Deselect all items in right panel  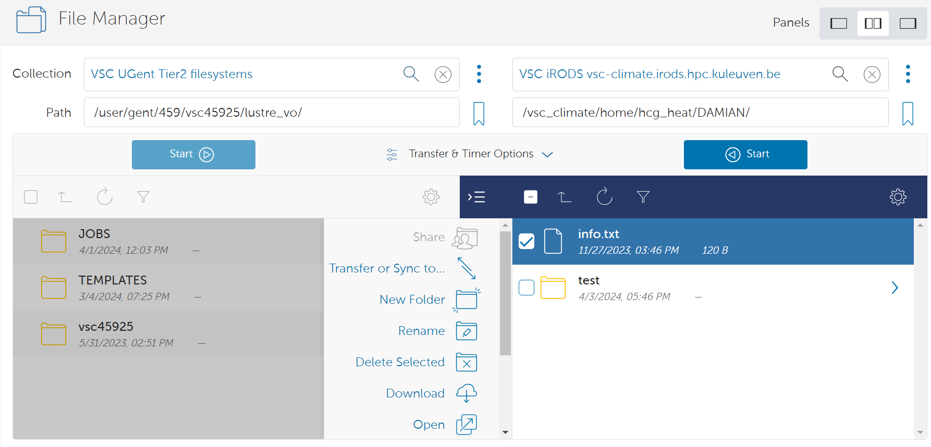click(531, 197)
